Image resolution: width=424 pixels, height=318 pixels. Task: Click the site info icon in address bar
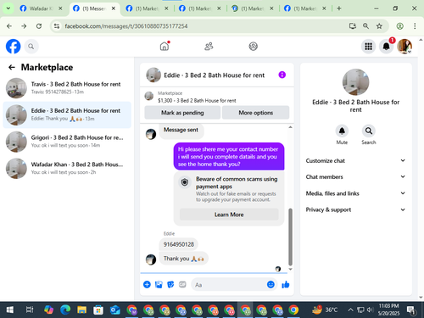(x=57, y=26)
